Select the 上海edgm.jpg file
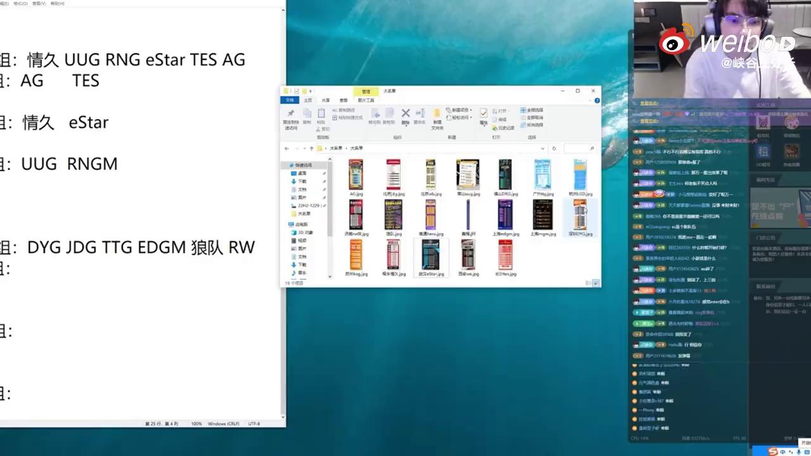The image size is (811, 456). (505, 217)
